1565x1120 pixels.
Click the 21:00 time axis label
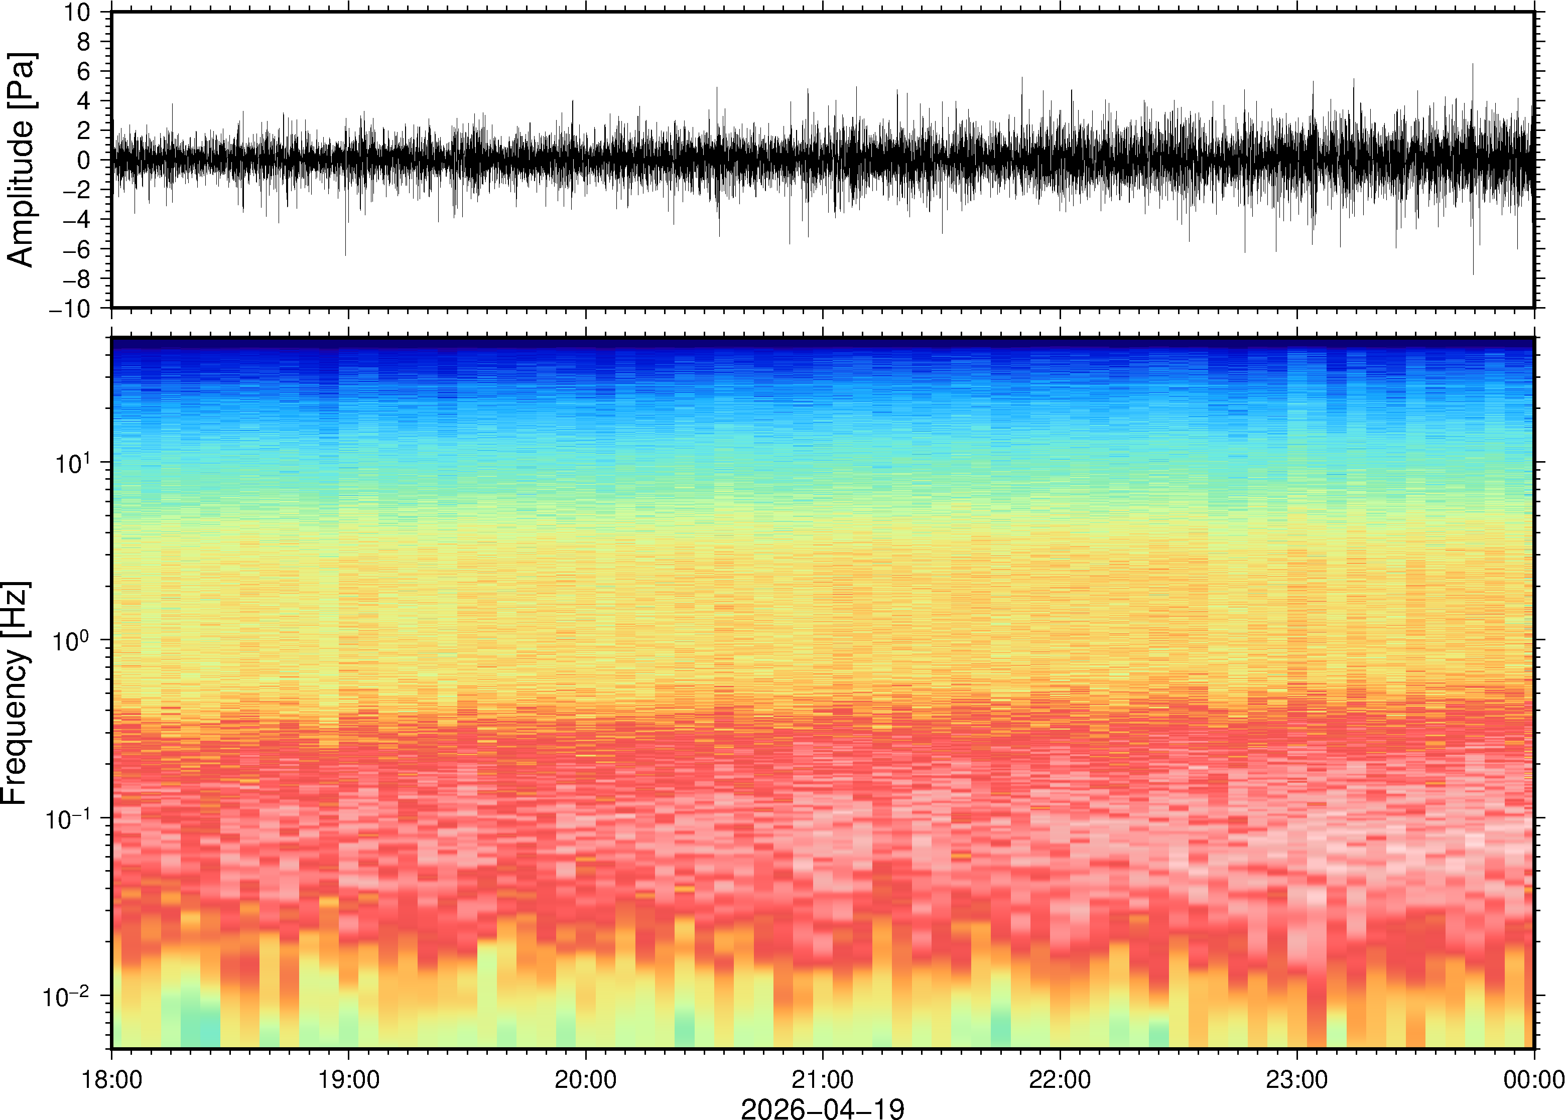point(822,1079)
